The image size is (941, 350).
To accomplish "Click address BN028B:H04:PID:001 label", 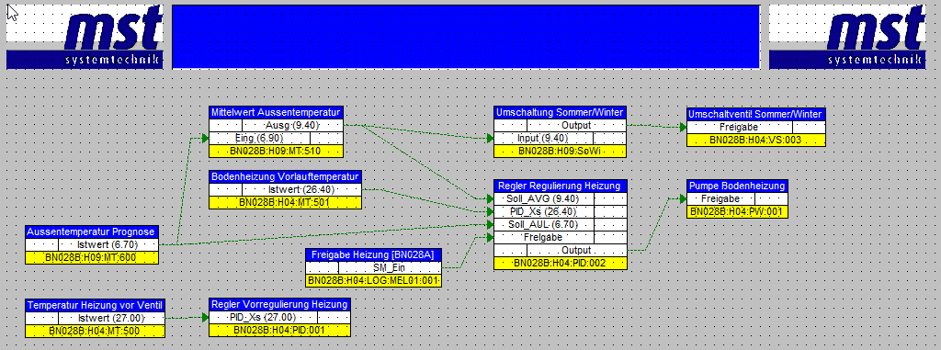I will (x=279, y=330).
